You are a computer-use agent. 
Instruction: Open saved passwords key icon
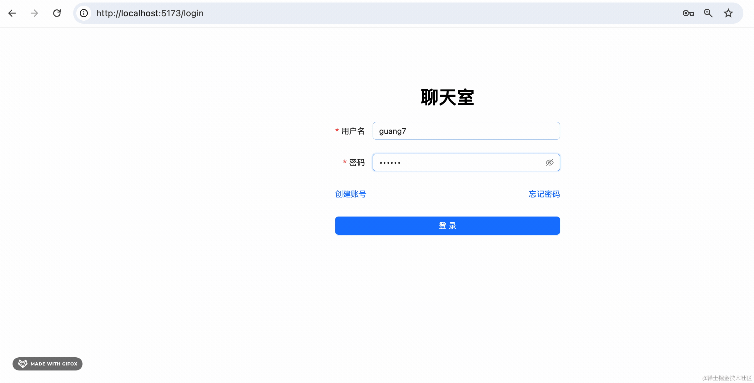688,13
